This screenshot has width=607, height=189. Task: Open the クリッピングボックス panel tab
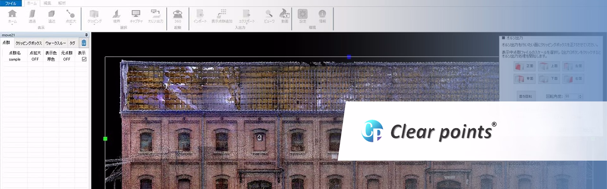coord(28,43)
